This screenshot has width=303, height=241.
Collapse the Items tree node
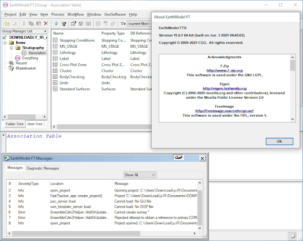(5, 43)
